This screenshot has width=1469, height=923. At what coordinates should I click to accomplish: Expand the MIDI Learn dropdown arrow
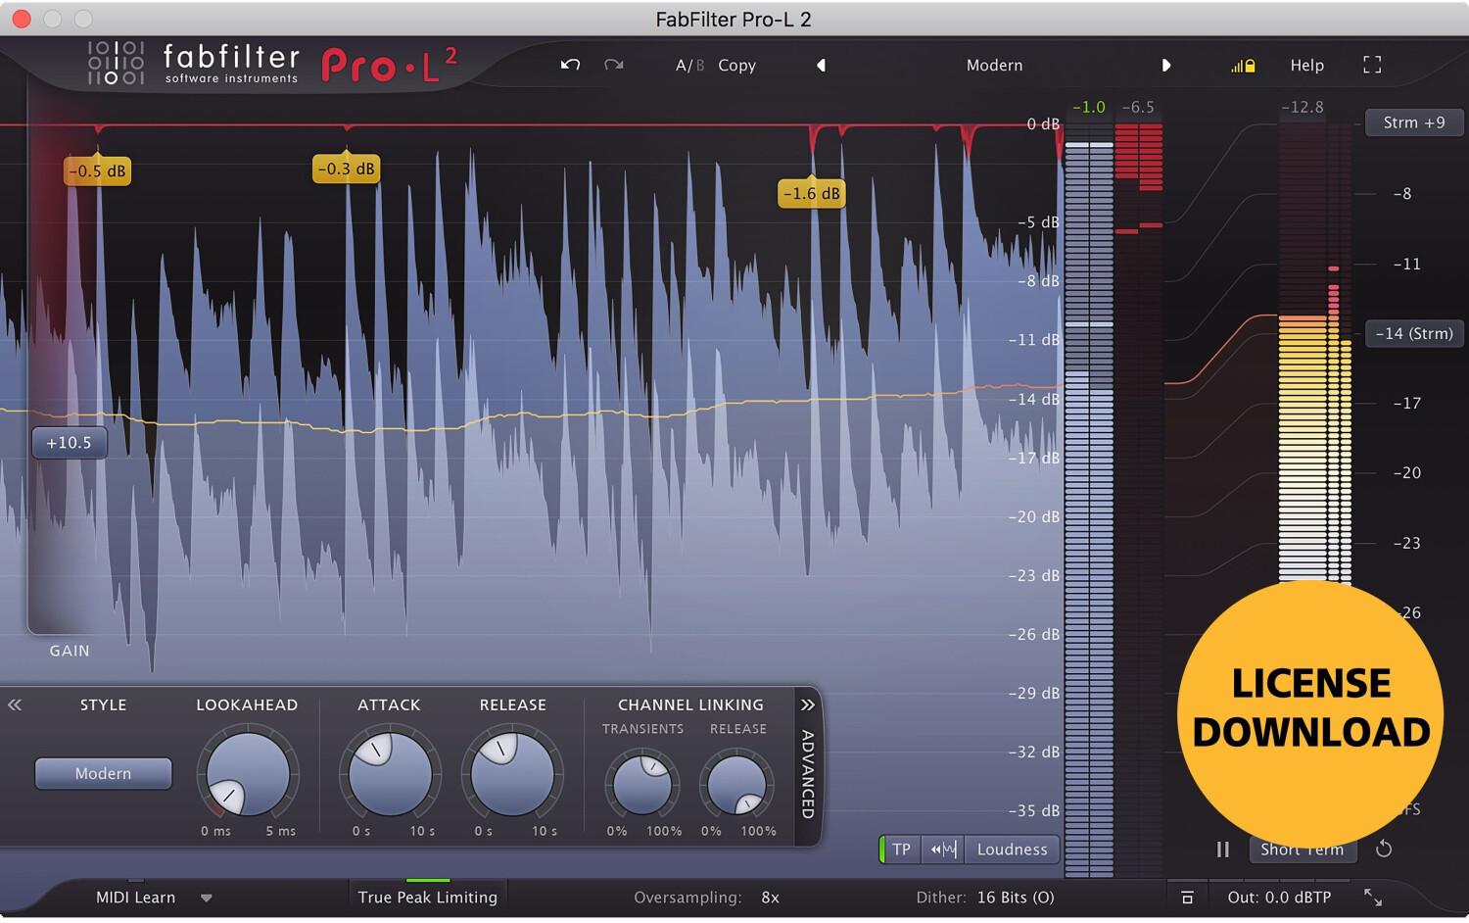pyautogui.click(x=207, y=897)
